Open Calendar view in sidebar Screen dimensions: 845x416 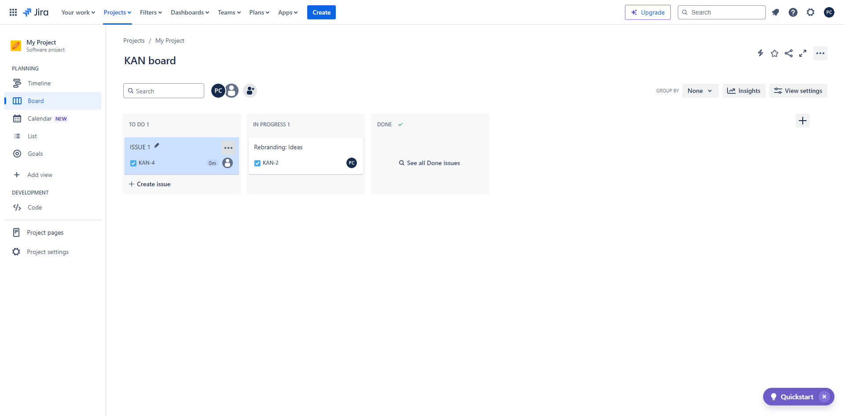[53, 118]
